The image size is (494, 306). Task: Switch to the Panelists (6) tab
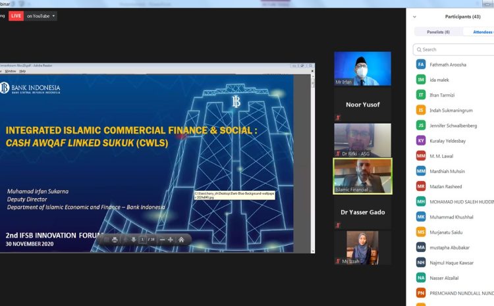(x=438, y=32)
